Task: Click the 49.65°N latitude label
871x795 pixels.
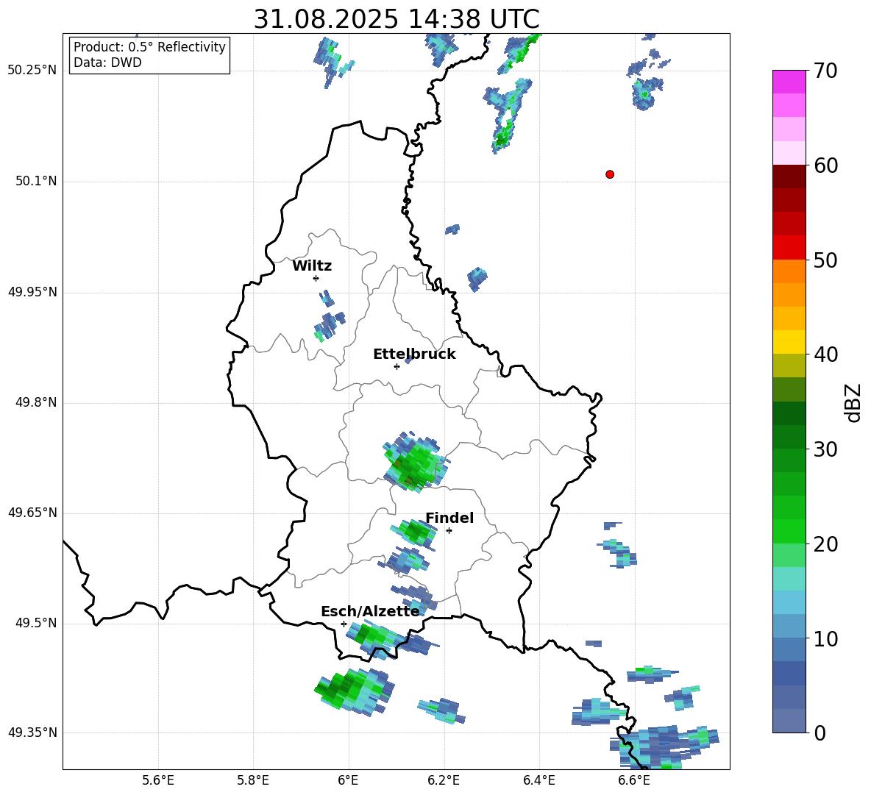Action: [x=32, y=513]
